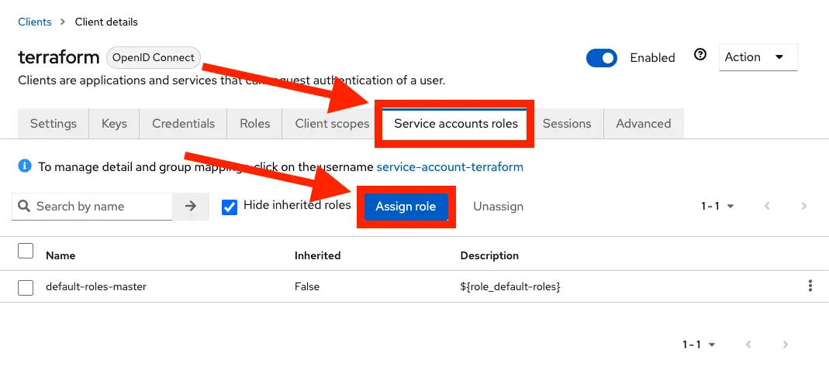Screen dimensions: 829x373
Task: Click the blue info icon
Action: pos(24,166)
